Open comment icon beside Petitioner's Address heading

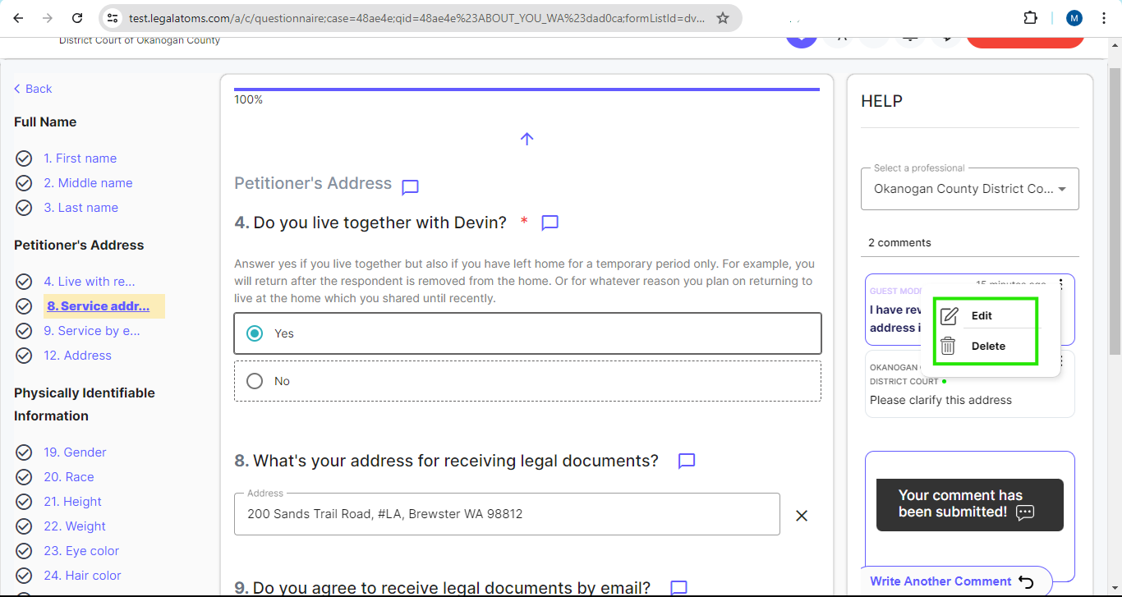point(410,187)
